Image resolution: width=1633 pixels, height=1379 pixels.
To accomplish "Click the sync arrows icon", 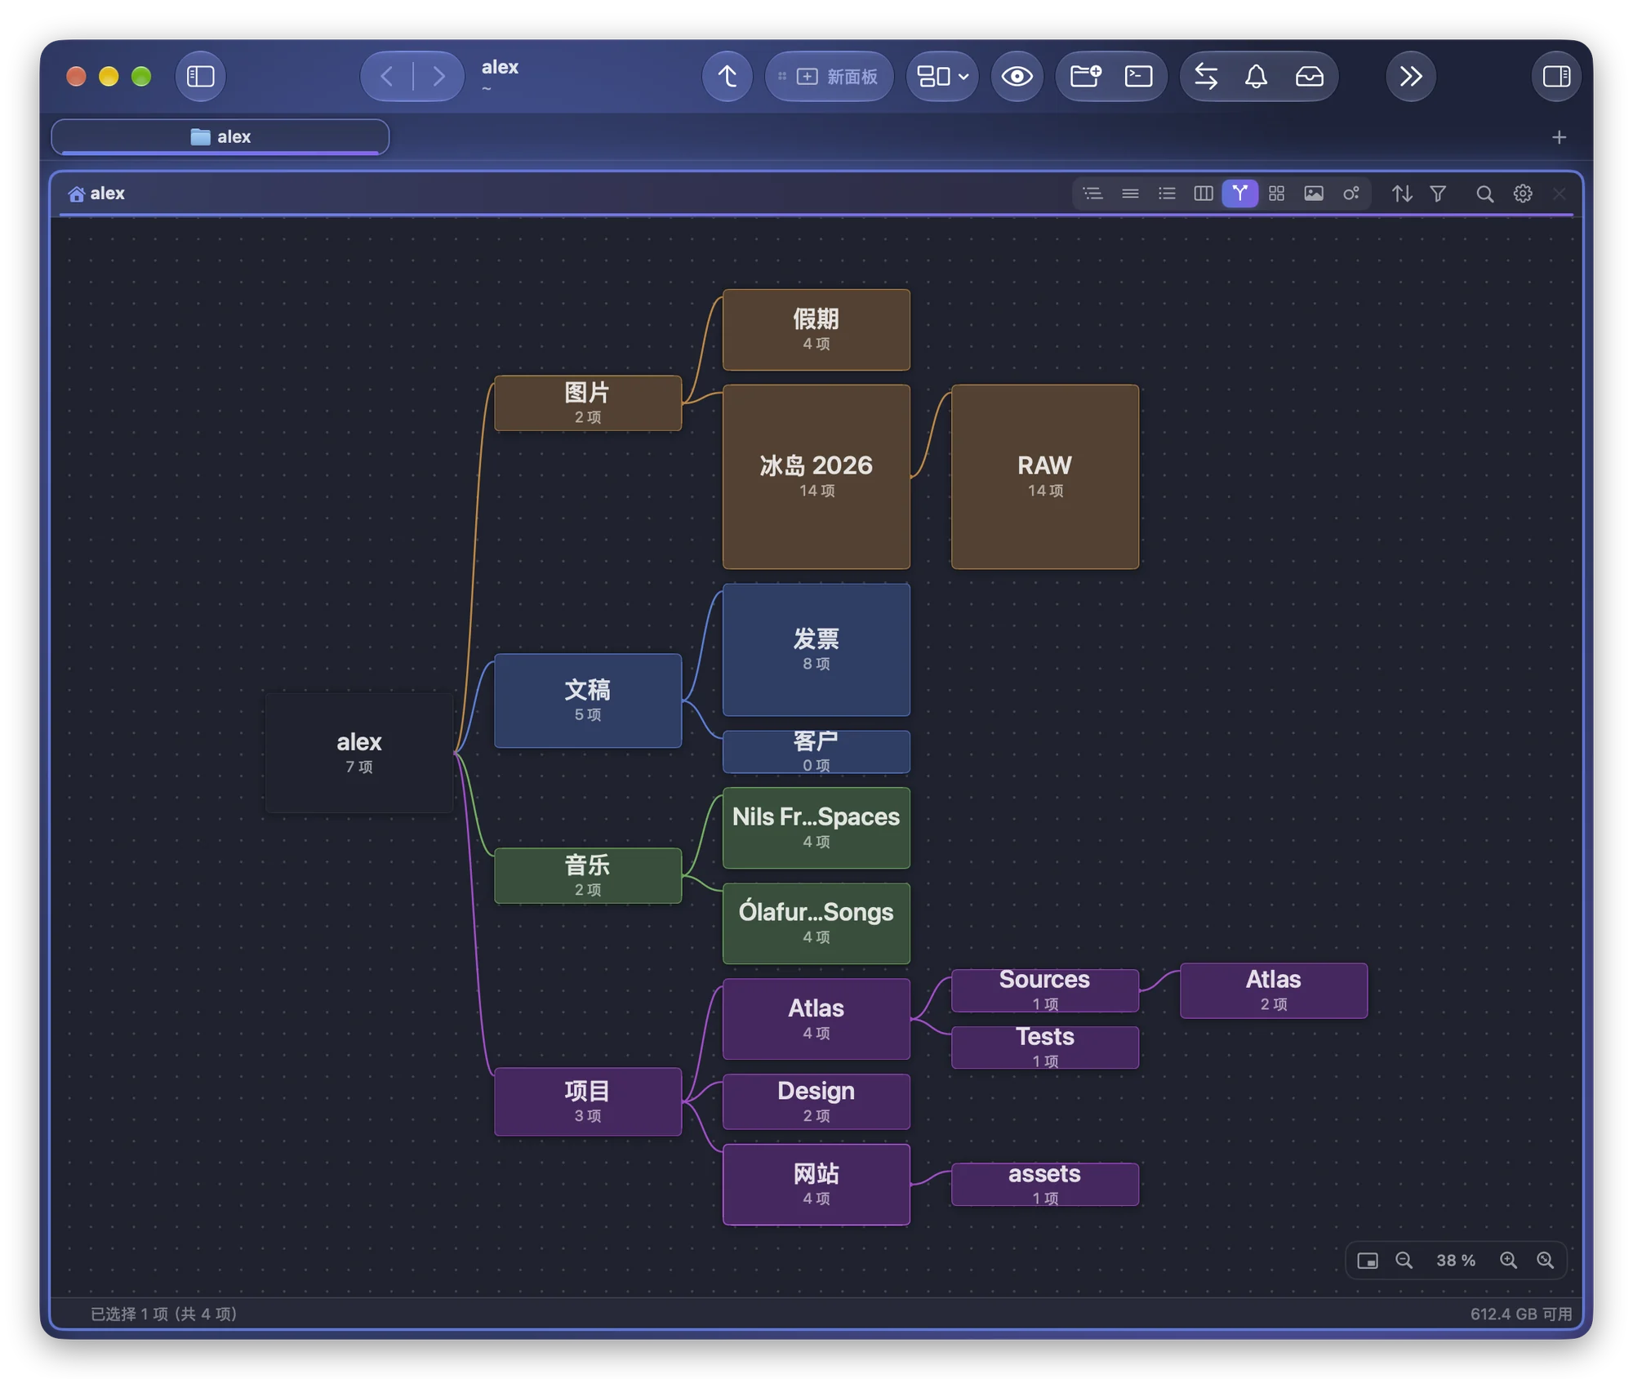I will pyautogui.click(x=1206, y=77).
